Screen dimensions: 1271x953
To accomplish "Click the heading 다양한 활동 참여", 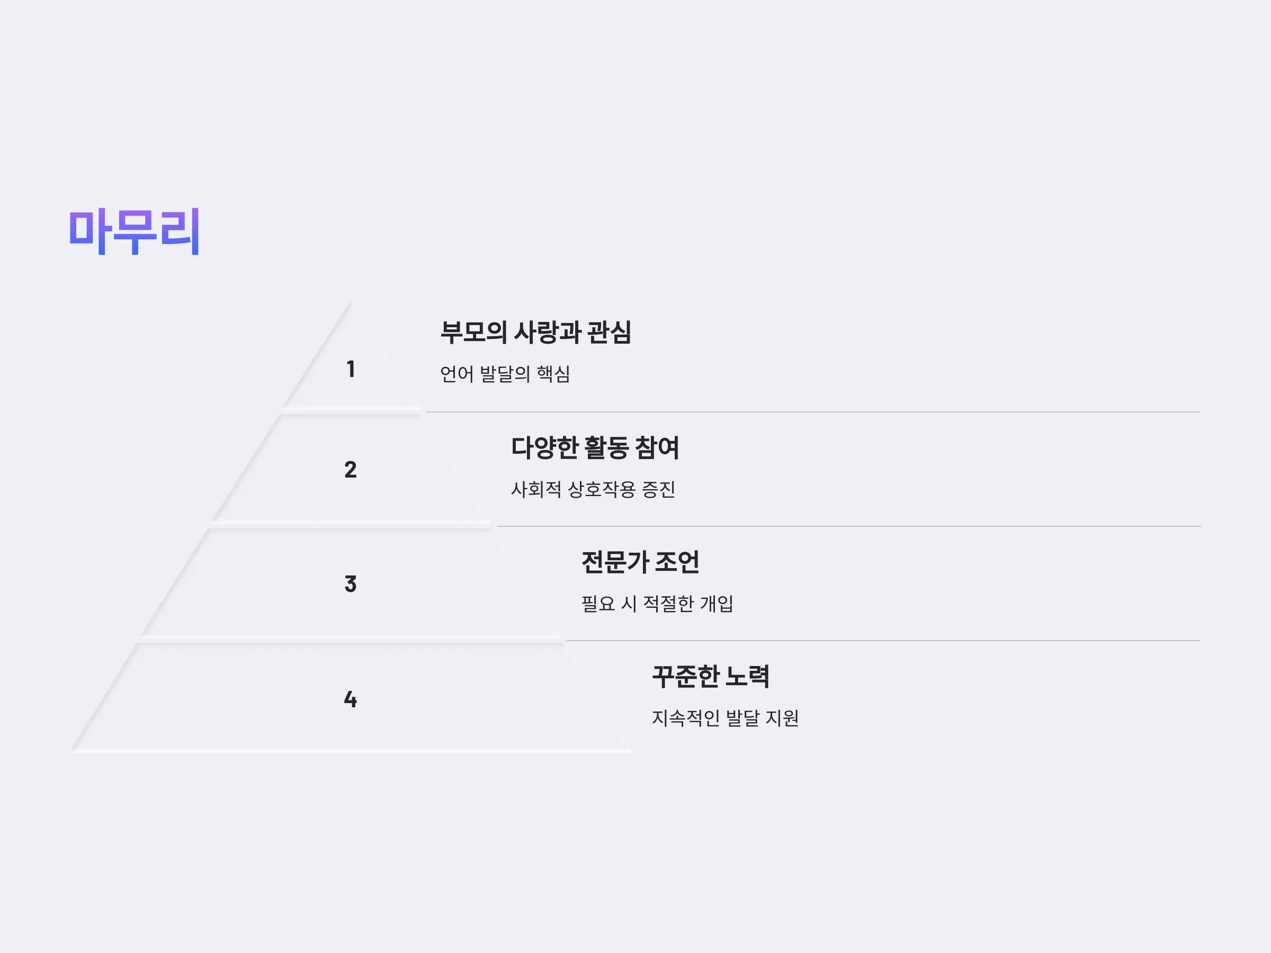I will point(595,447).
